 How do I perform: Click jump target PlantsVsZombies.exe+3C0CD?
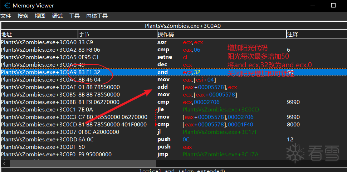coord(221,110)
